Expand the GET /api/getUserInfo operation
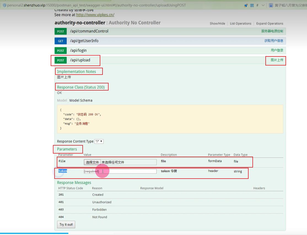Image resolution: width=307 pixels, height=235 pixels. pyautogui.click(x=84, y=41)
